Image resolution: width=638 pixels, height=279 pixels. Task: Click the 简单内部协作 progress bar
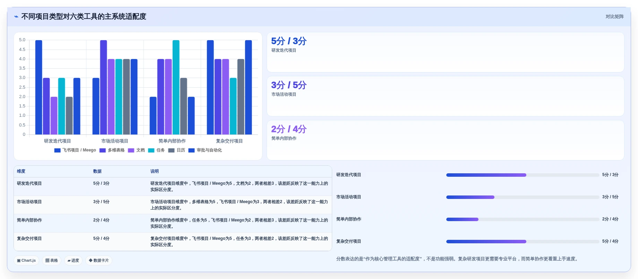(523, 219)
